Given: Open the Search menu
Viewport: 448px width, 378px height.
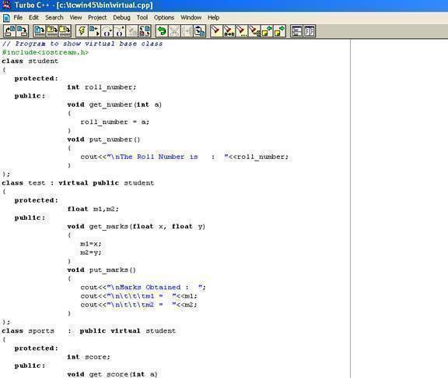Looking at the screenshot, I should point(54,17).
